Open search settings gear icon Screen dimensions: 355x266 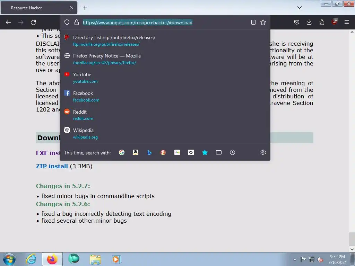pyautogui.click(x=263, y=152)
